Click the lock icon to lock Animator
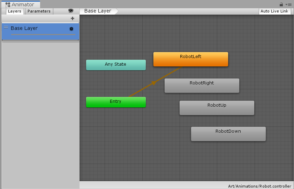 281,5
